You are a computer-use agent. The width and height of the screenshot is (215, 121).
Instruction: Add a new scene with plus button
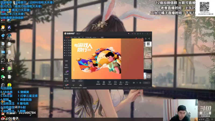[x=83, y=37]
